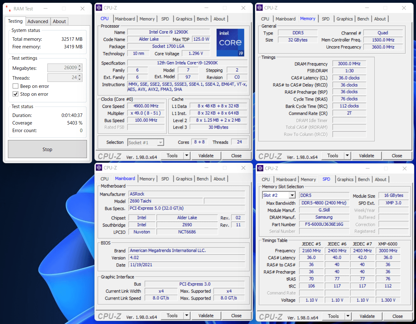Viewport: 416px width, 324px height.
Task: Uncheck the Stop on error checkbox
Action: click(x=15, y=94)
